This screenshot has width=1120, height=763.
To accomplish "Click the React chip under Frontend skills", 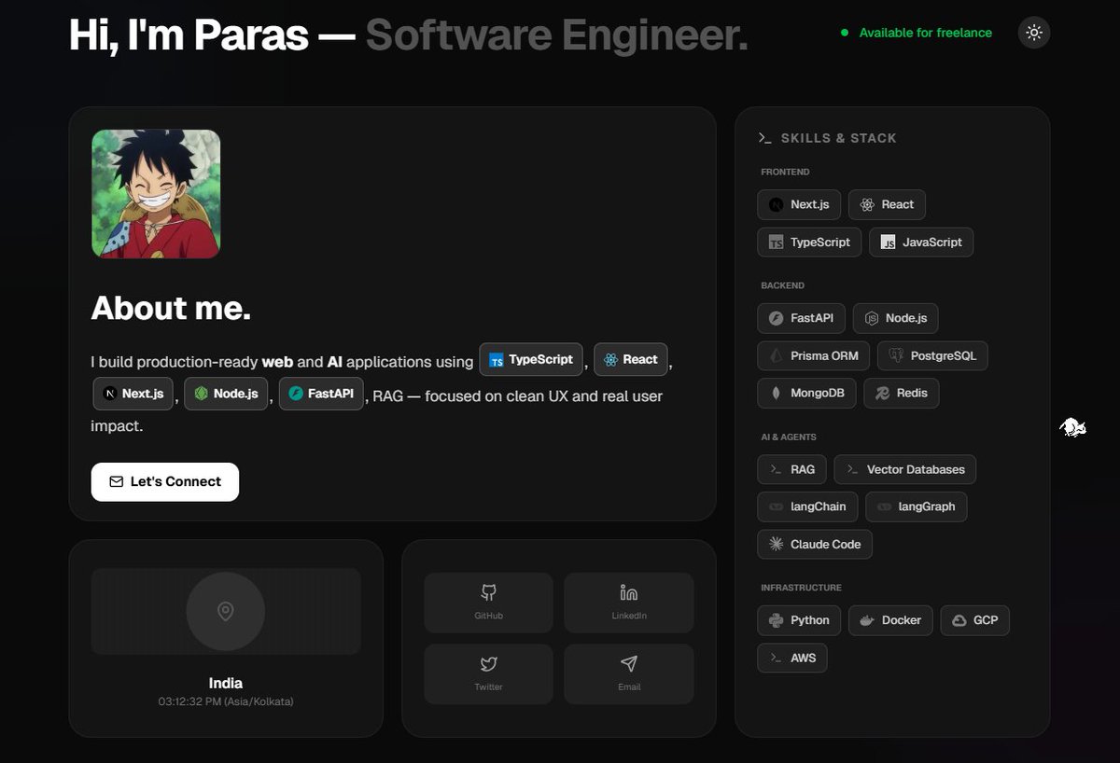I will [x=888, y=205].
